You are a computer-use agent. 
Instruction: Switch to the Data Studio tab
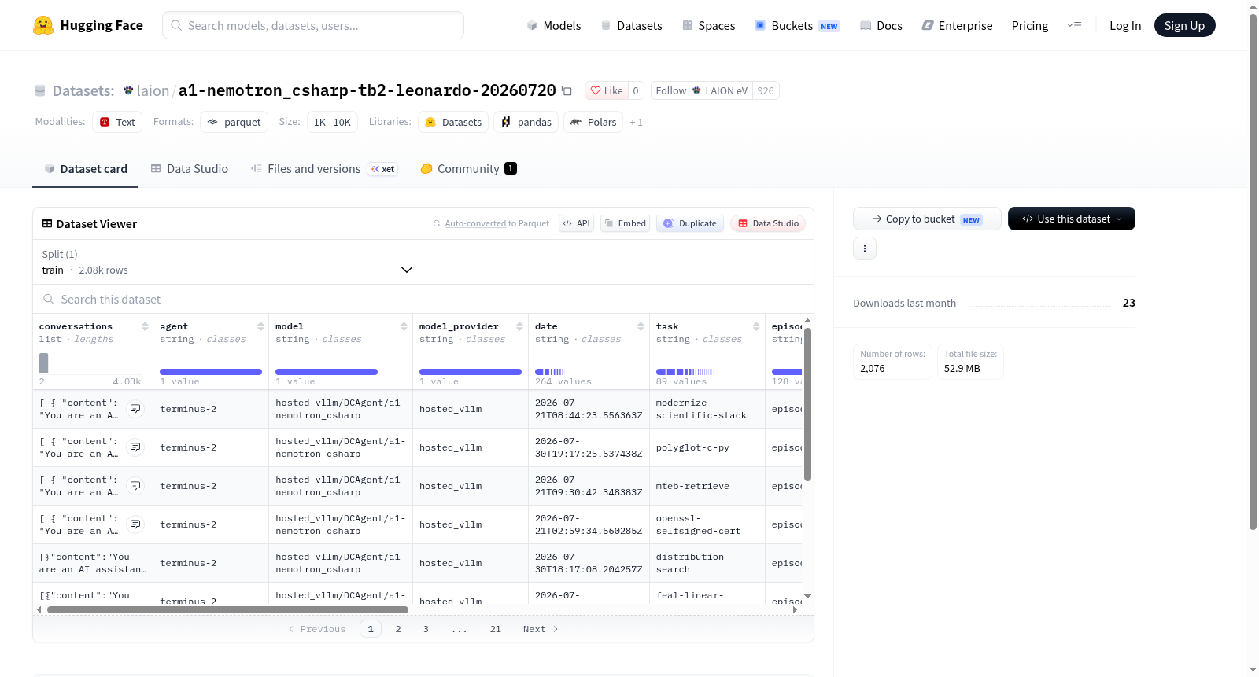click(x=190, y=168)
